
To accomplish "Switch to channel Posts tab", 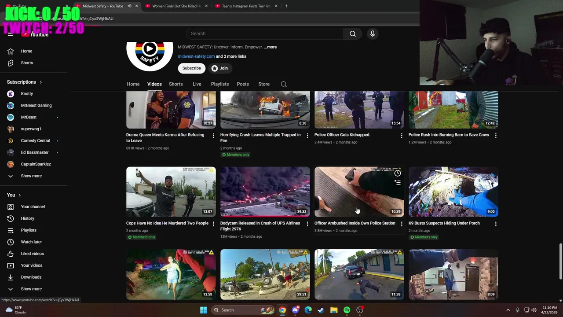I will tap(243, 84).
